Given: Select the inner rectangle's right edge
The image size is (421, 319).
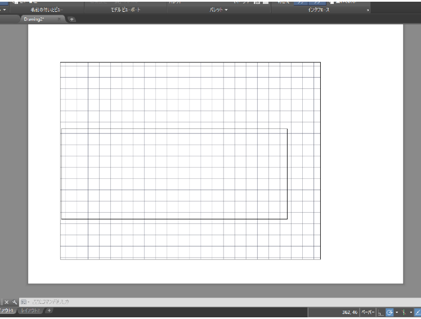Looking at the screenshot, I should coord(287,174).
